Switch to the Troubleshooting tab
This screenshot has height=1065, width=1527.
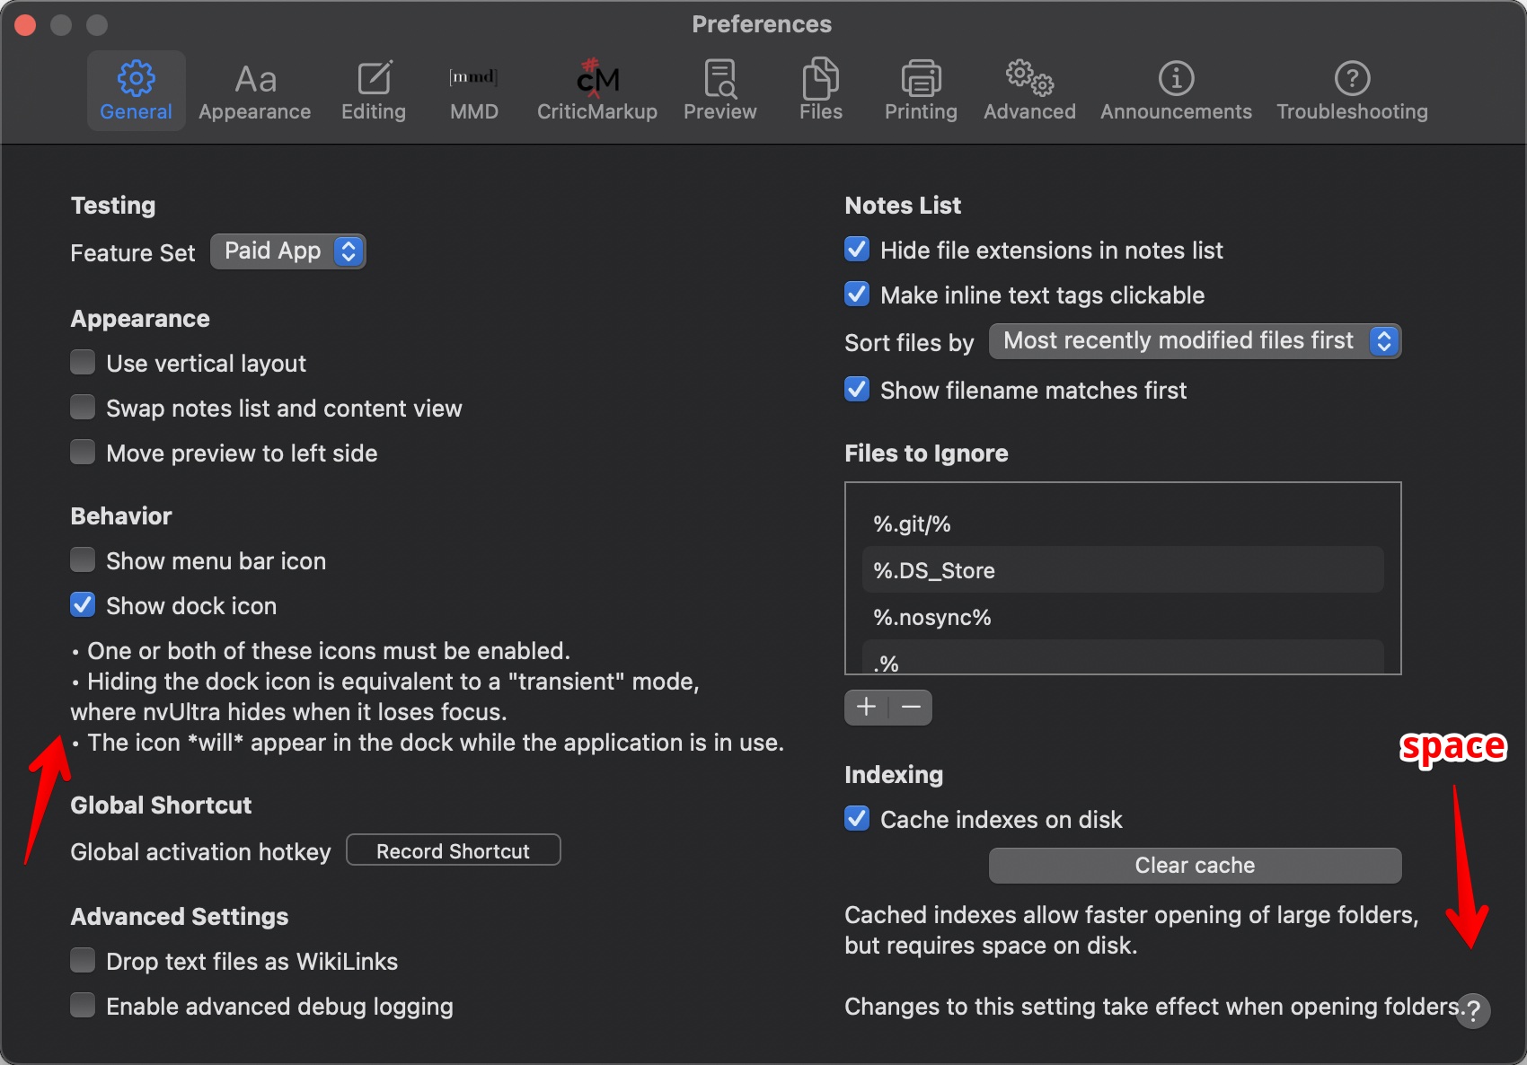click(1352, 91)
